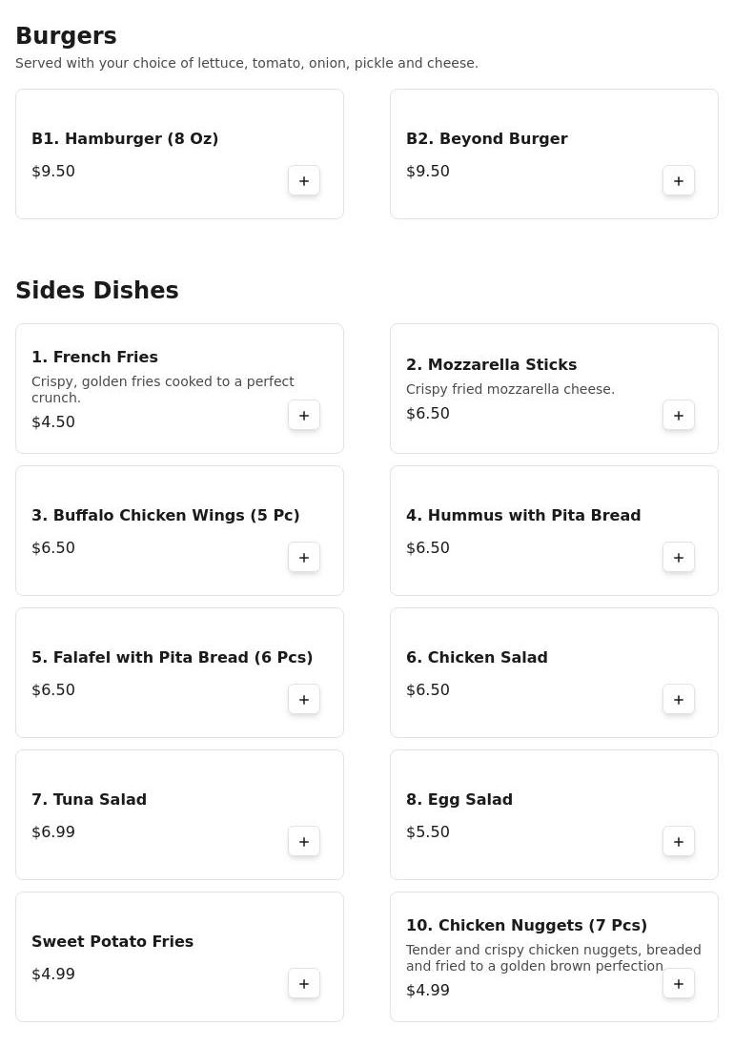Add Mozzarella Sticks to order
Screen dimensions: 734x1046
(679, 415)
